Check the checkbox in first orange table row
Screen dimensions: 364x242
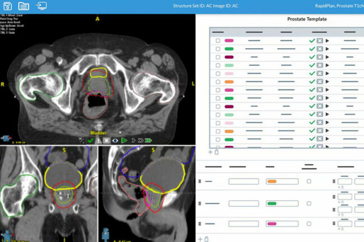coord(218,82)
